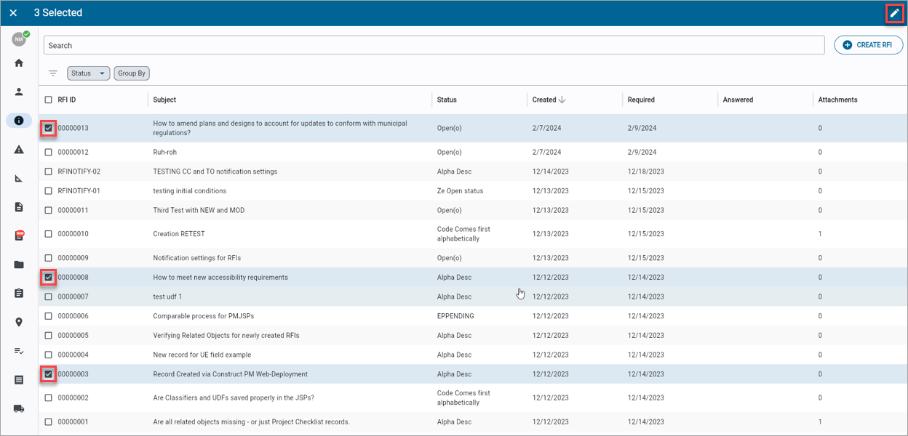
Task: Check RFI 00000004 checkbox
Action: click(49, 355)
